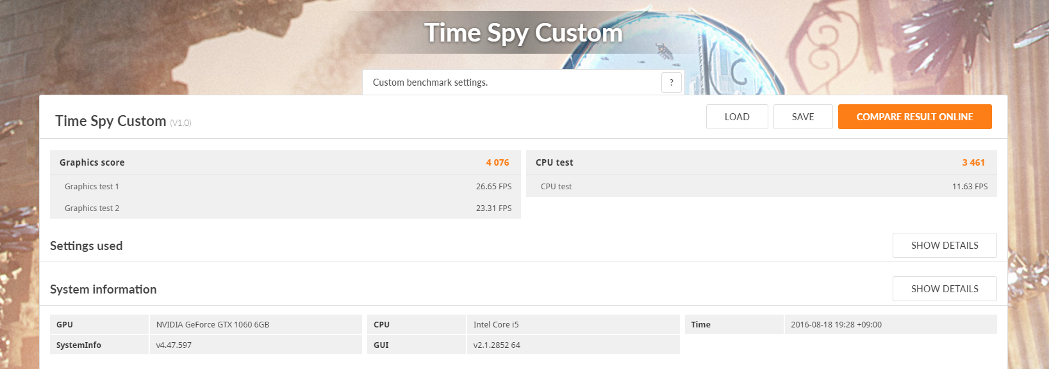Viewport: 1049px width, 369px height.
Task: Open Compare Result Online
Action: click(x=914, y=117)
